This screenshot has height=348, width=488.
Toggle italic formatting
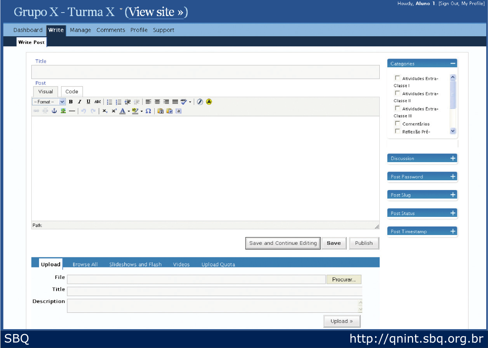click(x=79, y=102)
